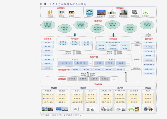Click the 能源电商服务生态圈 green ellipse

pyautogui.click(x=147, y=25)
